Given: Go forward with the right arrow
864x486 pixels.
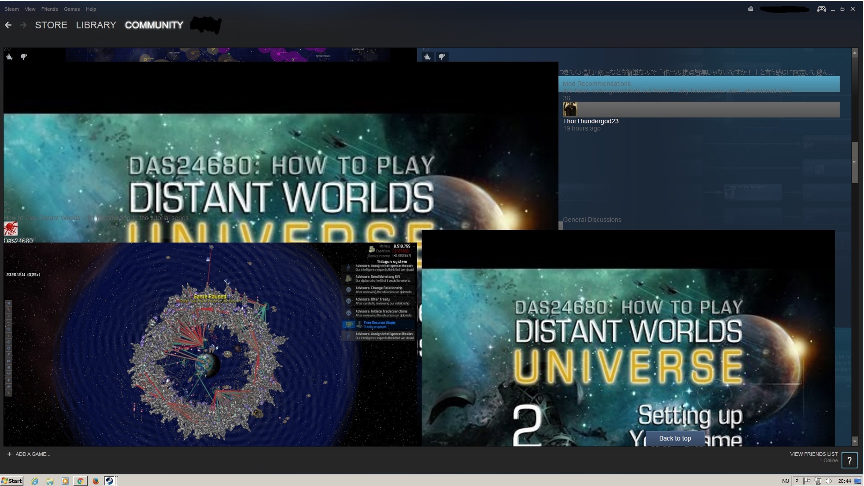Looking at the screenshot, I should click(23, 25).
